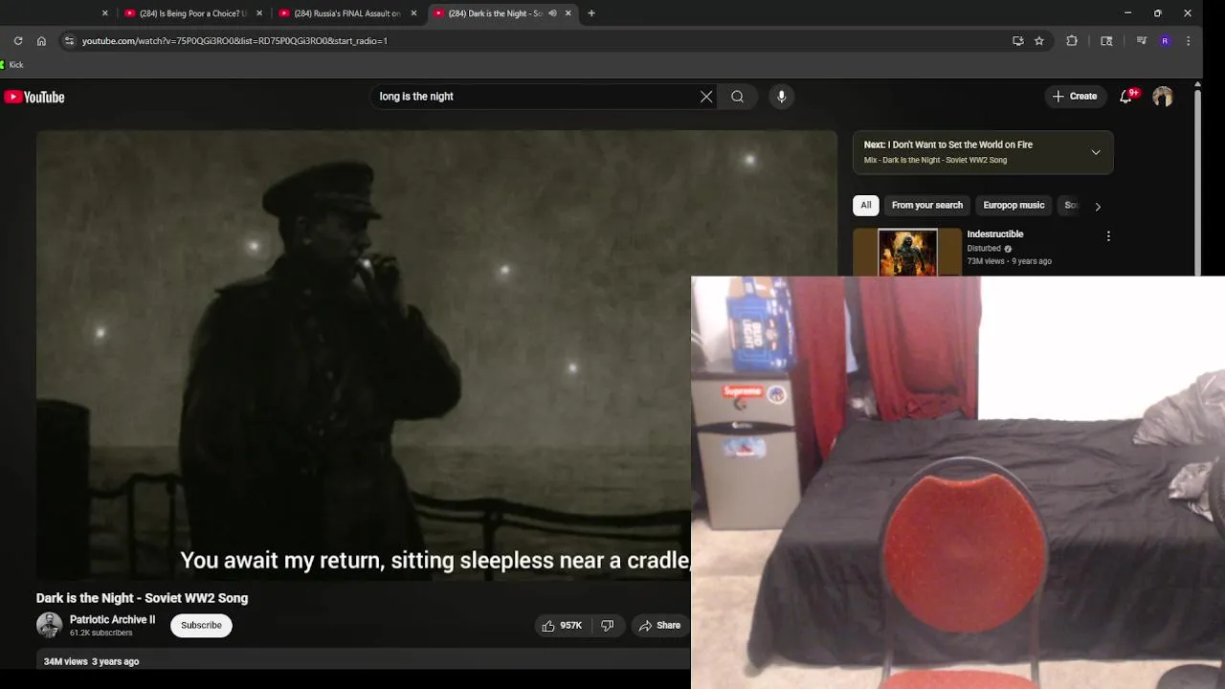This screenshot has height=689, width=1225.
Task: Go to the browser home page
Action: (x=41, y=41)
